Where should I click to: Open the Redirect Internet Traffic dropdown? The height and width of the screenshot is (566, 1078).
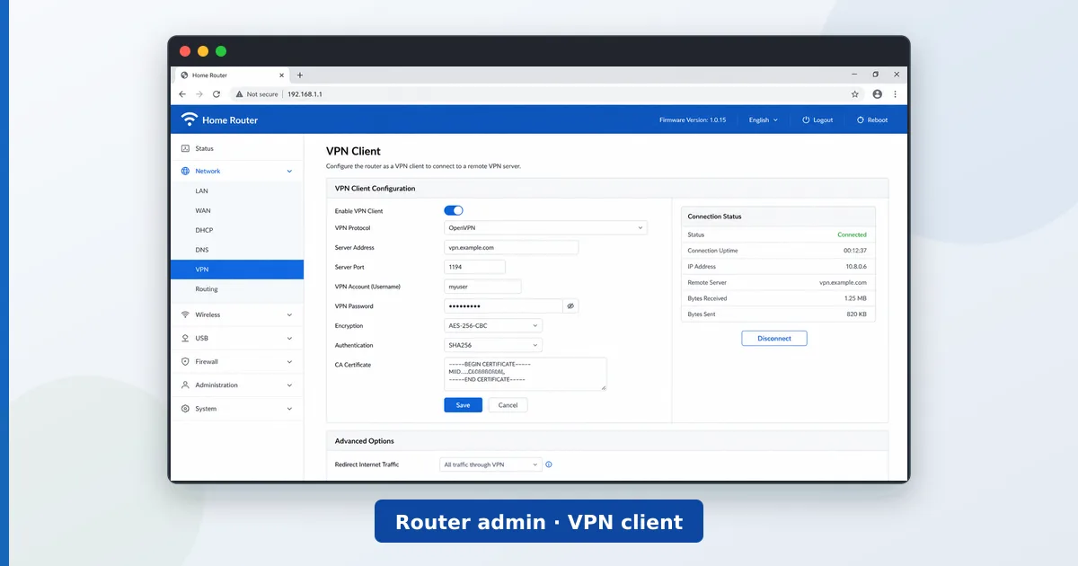(490, 464)
